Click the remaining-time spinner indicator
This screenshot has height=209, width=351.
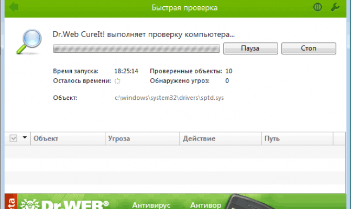tap(117, 81)
